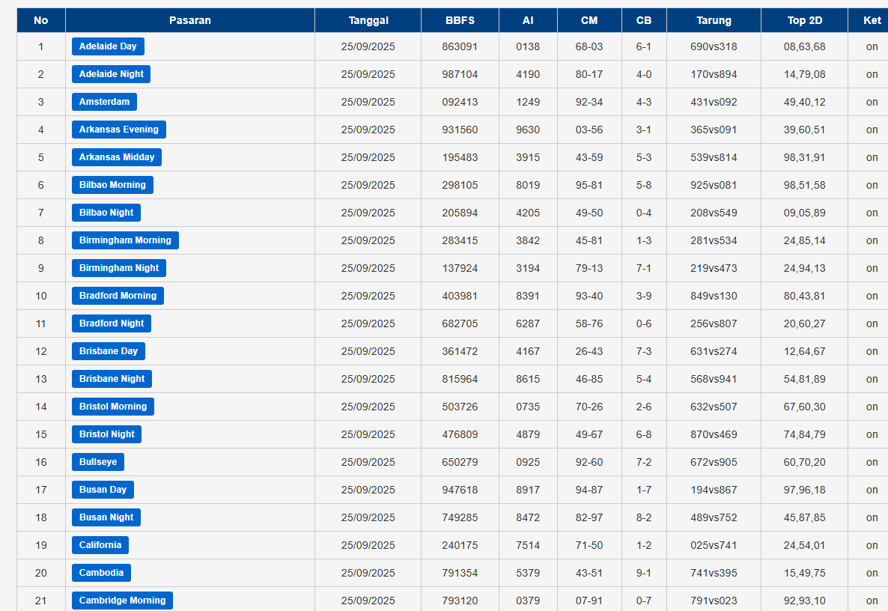Click the BBFS column header
The width and height of the screenshot is (888, 611).
pos(460,20)
